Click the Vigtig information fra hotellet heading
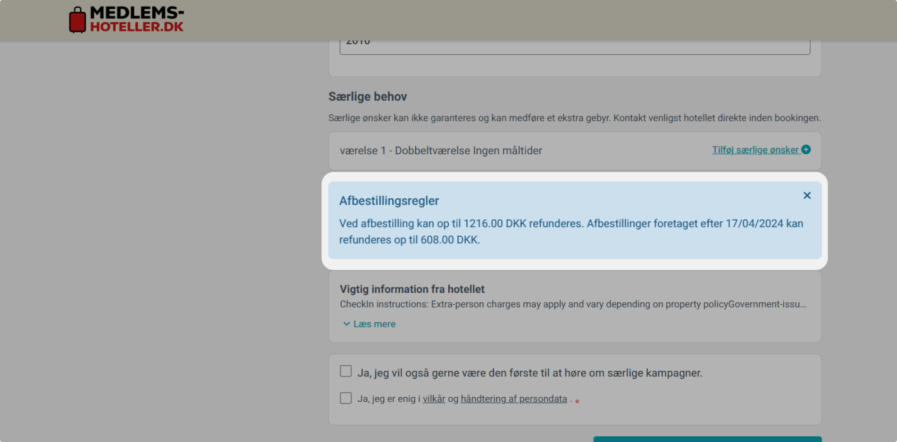Image resolution: width=897 pixels, height=442 pixels. click(x=412, y=289)
